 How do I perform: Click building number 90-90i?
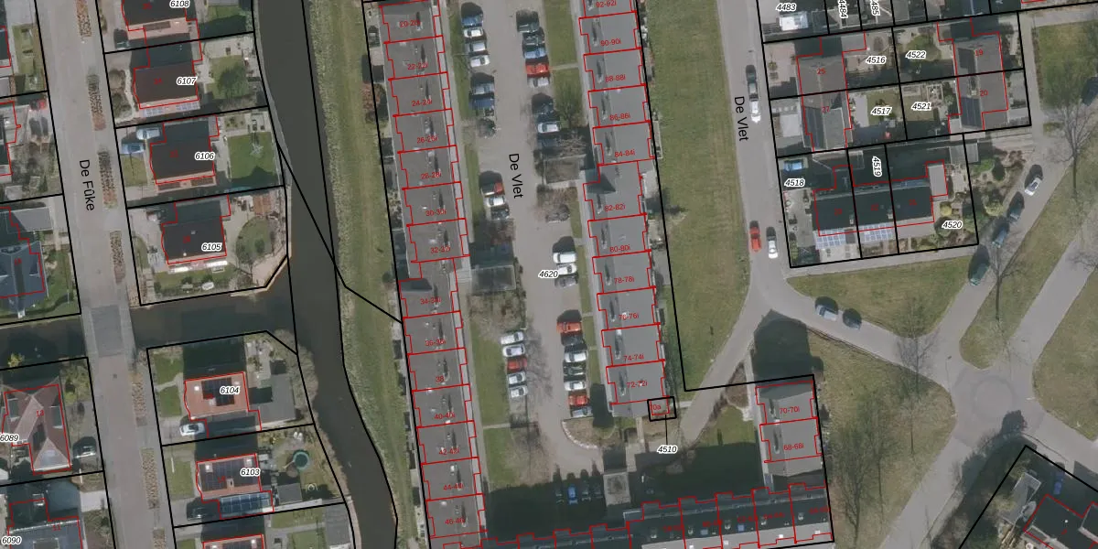610,42
